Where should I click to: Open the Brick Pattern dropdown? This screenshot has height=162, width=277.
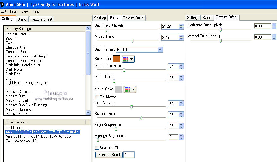(x=160, y=50)
